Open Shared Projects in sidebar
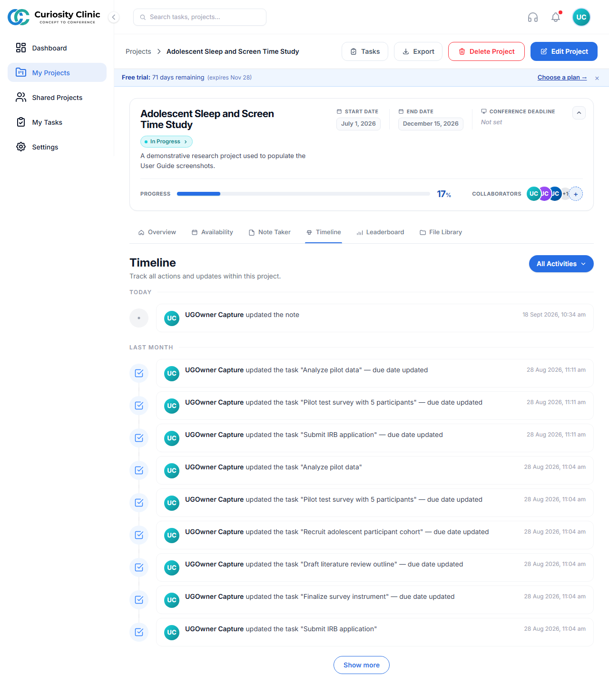609x695 pixels. point(57,97)
